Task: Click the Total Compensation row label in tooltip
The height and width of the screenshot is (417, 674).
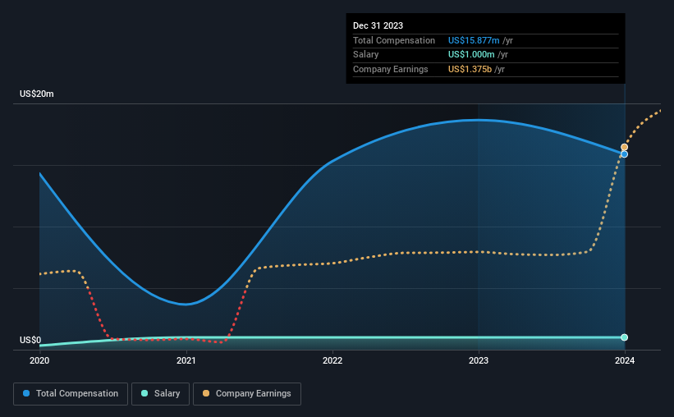Action: [x=394, y=40]
